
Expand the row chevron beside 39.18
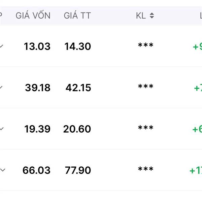tap(2, 88)
